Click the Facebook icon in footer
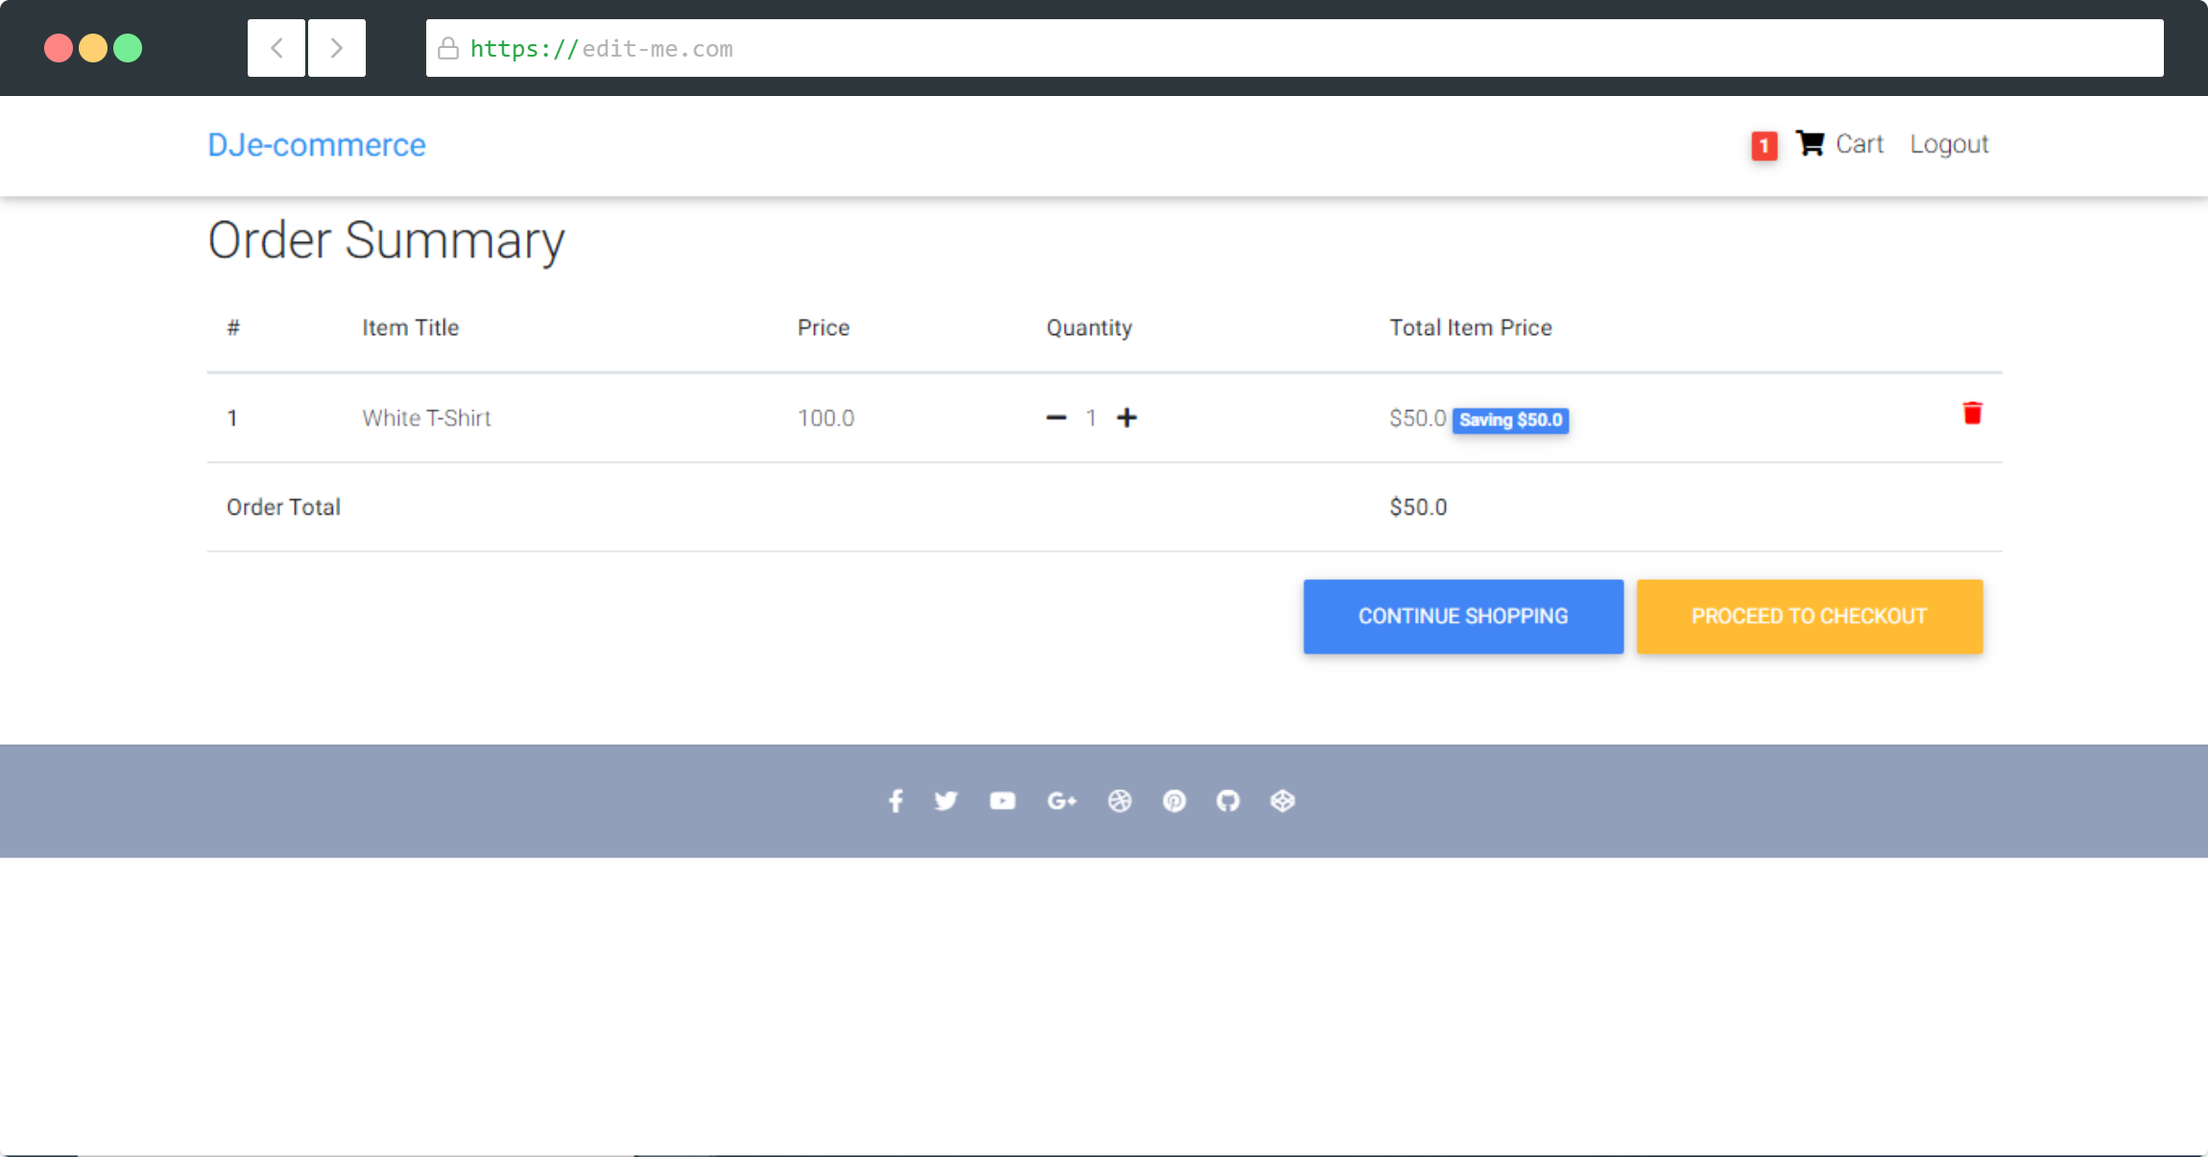 pos(895,801)
